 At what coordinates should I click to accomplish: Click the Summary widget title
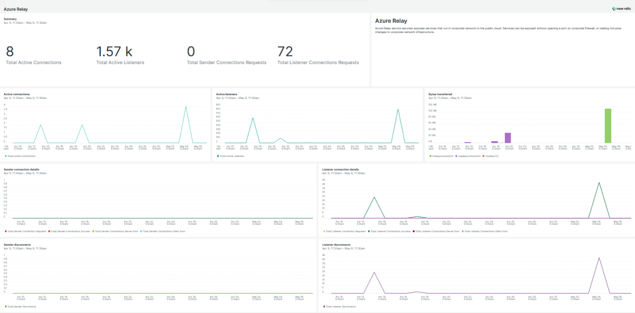[x=10, y=19]
